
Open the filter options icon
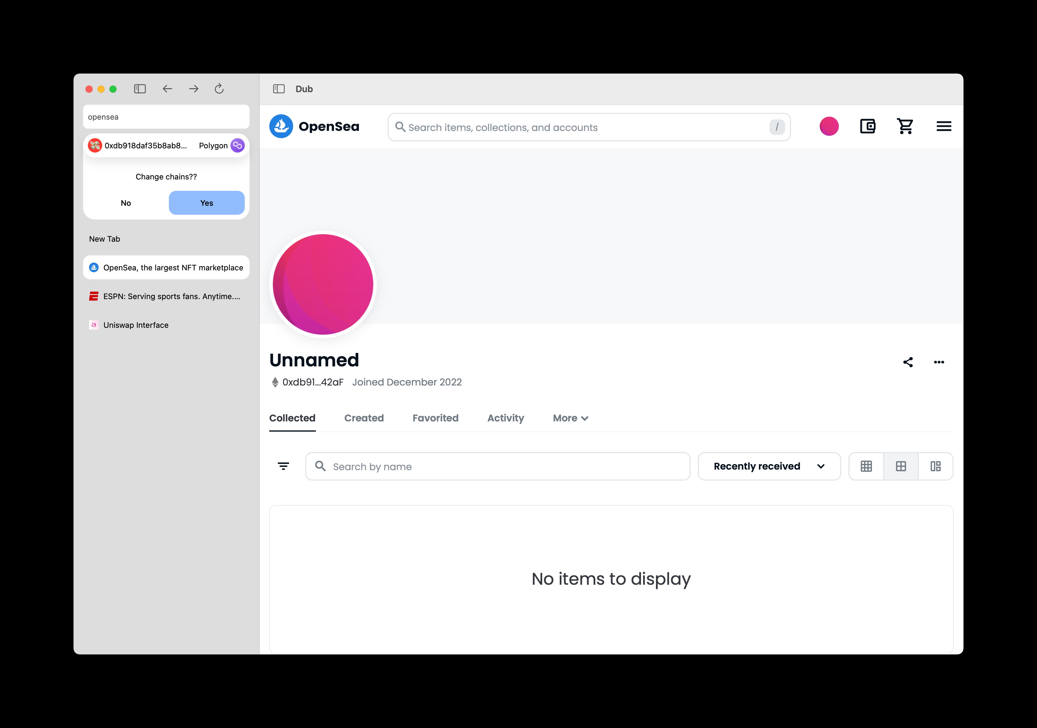tap(283, 466)
